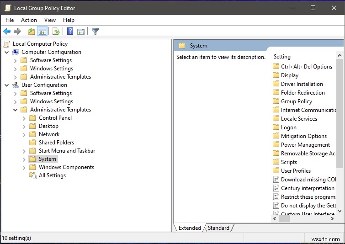
Task: Expand Administrative Templates under Computer Configuration
Action: point(15,77)
